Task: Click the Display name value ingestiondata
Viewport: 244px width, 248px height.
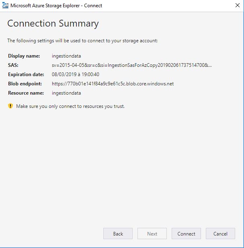Action: coord(66,56)
